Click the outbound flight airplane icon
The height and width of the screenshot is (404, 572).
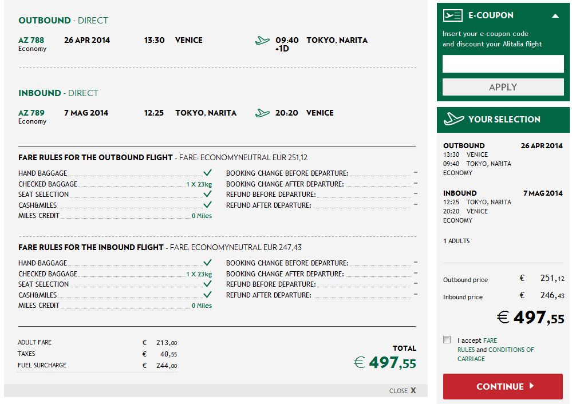[x=262, y=40]
